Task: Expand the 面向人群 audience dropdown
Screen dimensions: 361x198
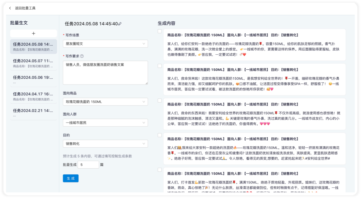Action: point(105,123)
